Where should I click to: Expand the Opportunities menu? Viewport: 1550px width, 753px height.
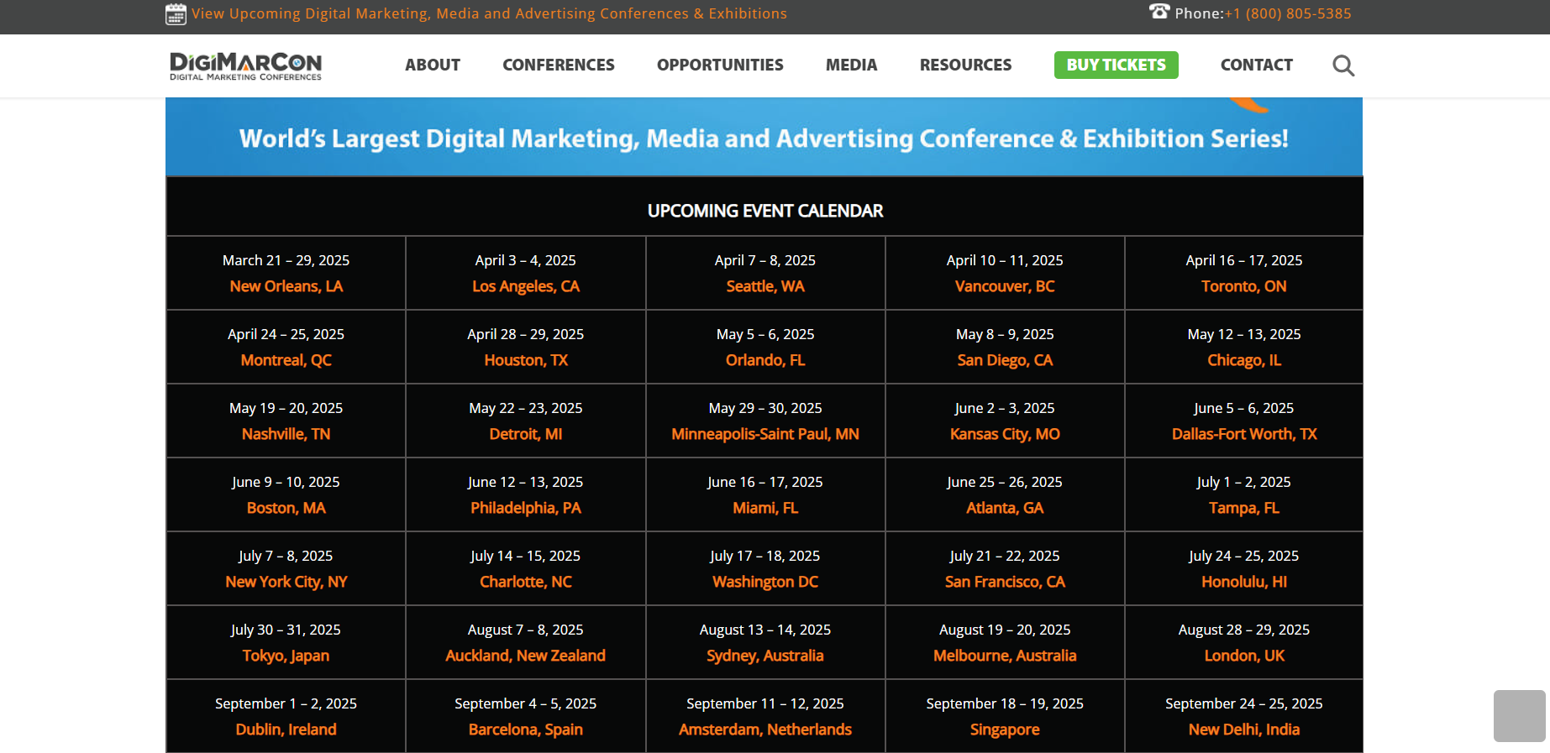[x=720, y=65]
